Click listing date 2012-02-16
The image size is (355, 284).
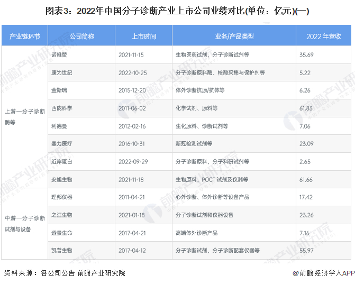coord(132,126)
